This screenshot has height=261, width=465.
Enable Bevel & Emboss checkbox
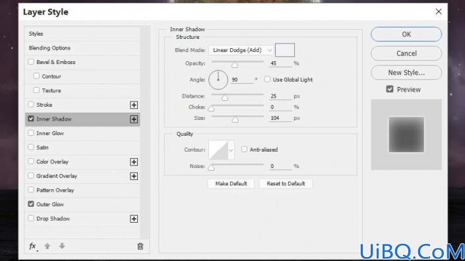(31, 62)
